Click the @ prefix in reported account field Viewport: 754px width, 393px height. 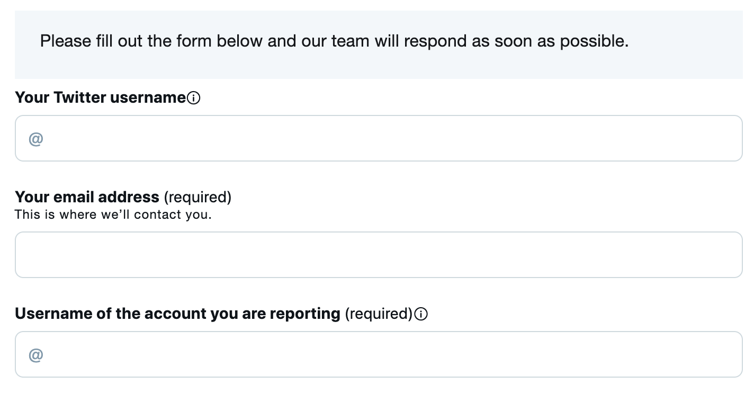pyautogui.click(x=35, y=355)
